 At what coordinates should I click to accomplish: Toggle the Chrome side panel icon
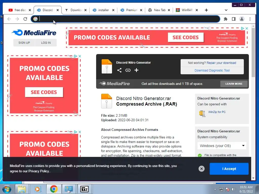click(x=233, y=19)
